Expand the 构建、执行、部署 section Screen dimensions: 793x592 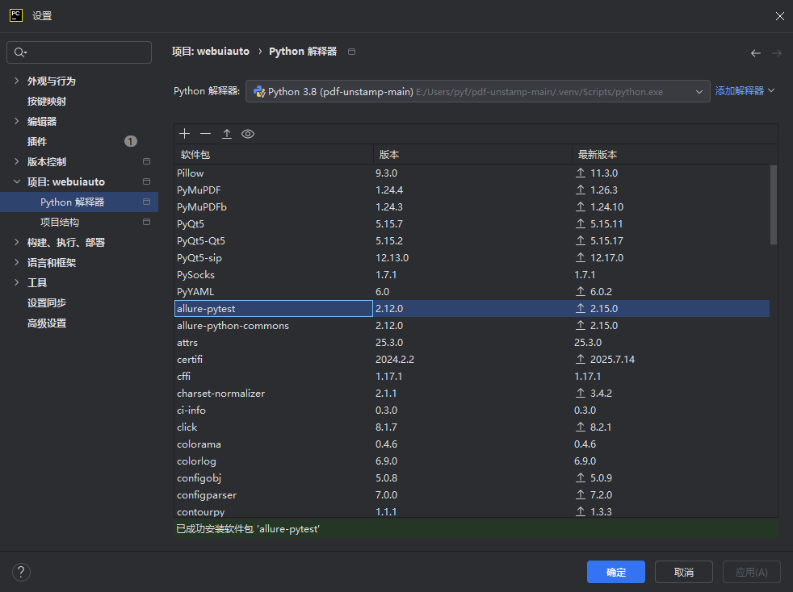point(17,243)
